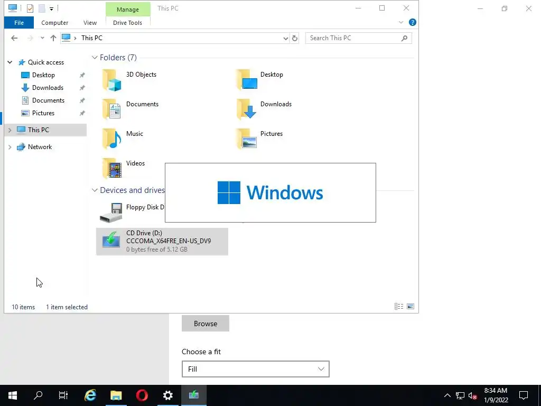This screenshot has height=406, width=541.
Task: Select Quick access in navigation pane
Action: point(45,62)
